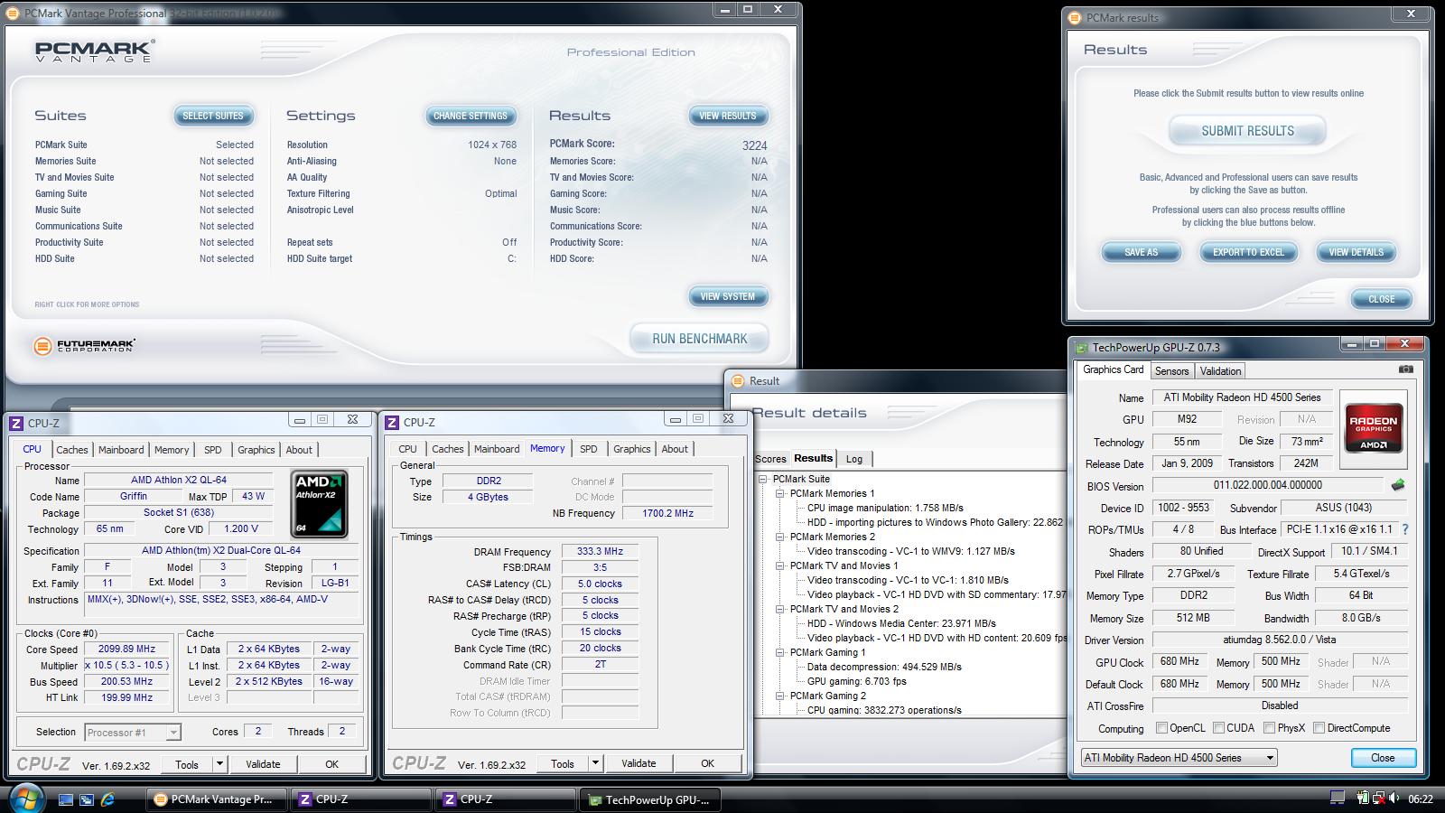Switch to Sensors tab in GPU-Z
Image resolution: width=1445 pixels, height=813 pixels.
(1171, 371)
